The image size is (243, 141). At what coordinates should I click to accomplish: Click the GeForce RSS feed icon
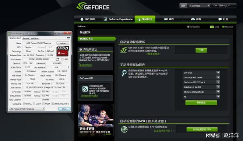pos(85,89)
